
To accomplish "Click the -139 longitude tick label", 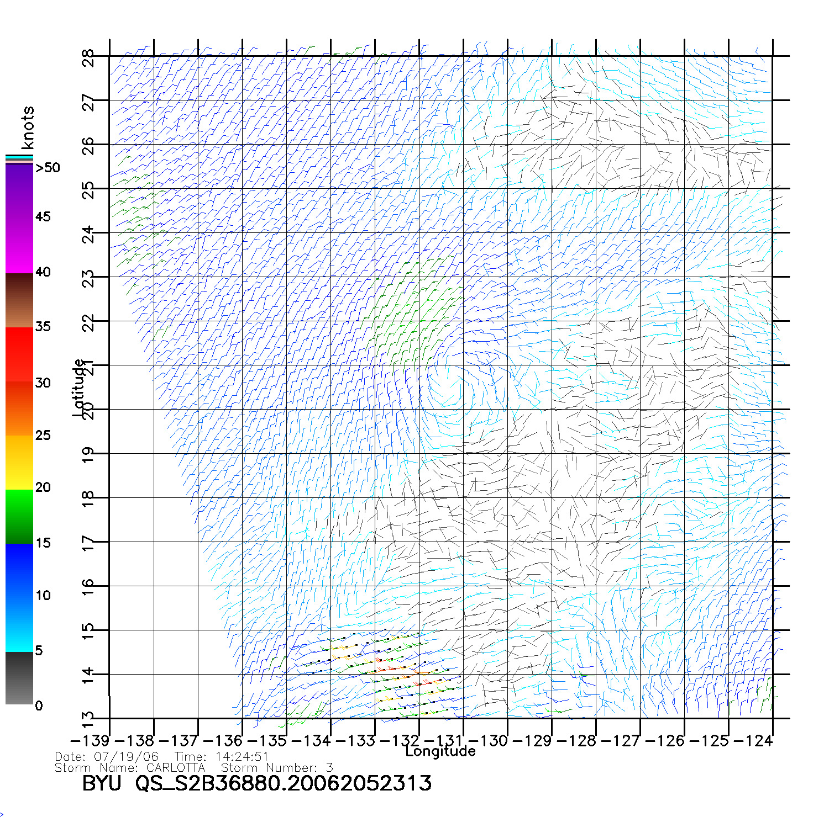I will [x=90, y=741].
